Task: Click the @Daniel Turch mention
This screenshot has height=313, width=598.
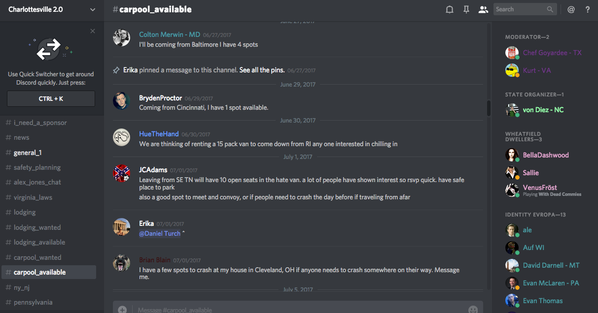Action: (x=160, y=234)
